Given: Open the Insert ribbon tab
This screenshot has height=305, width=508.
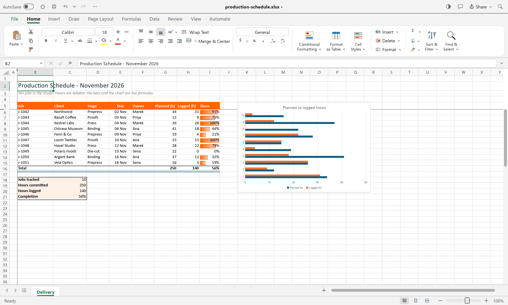Looking at the screenshot, I should (54, 19).
